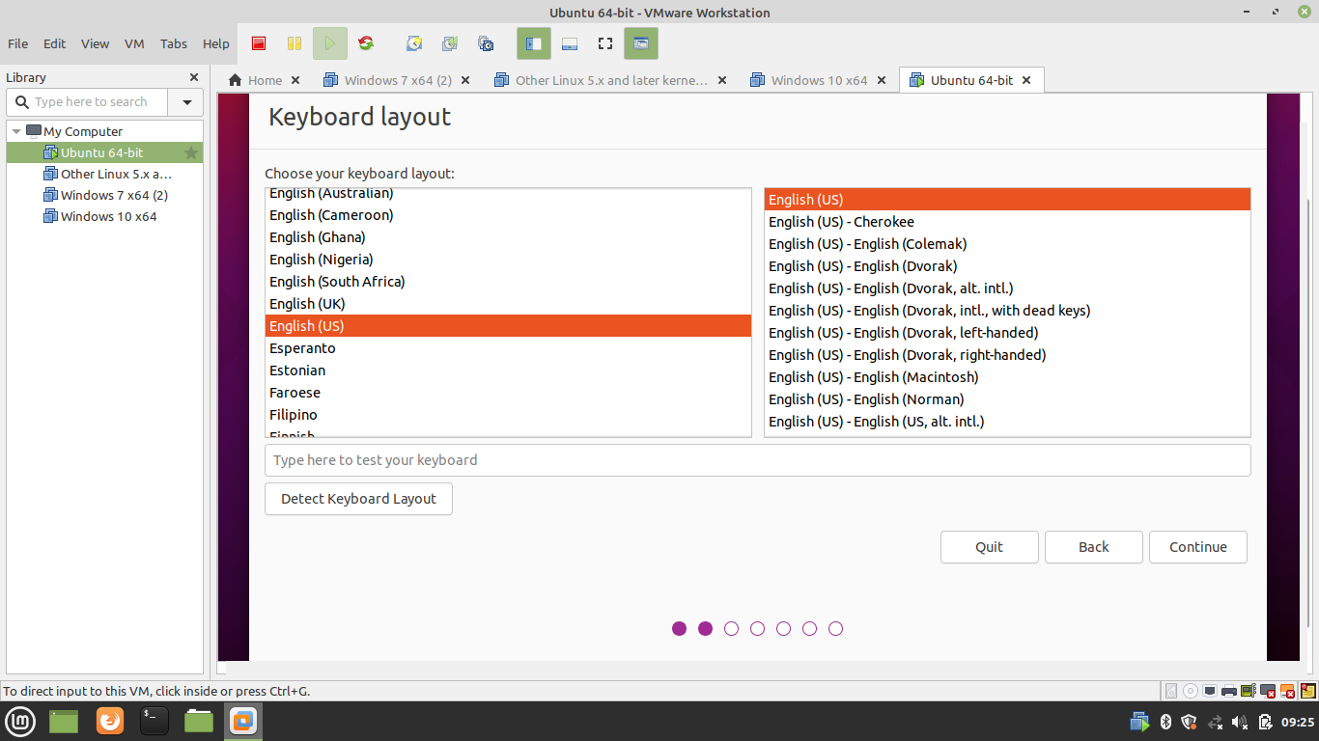Open the Tabs menu
The height and width of the screenshot is (741, 1319).
tap(174, 43)
